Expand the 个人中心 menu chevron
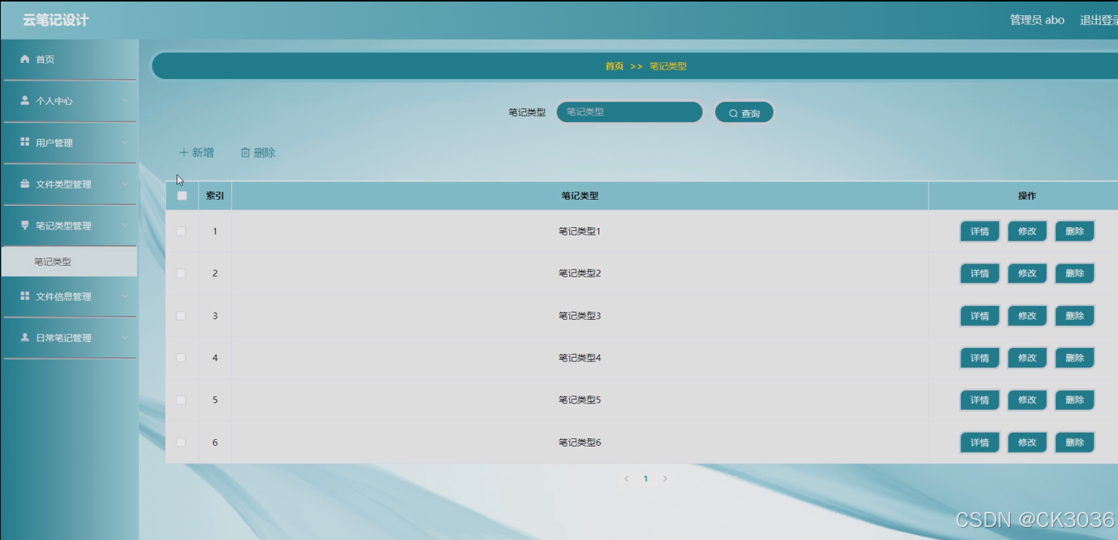Viewport: 1118px width, 540px height. [x=125, y=101]
